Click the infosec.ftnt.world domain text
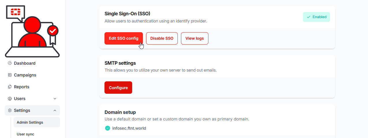Screen dimensions: 368x138 [129, 128]
